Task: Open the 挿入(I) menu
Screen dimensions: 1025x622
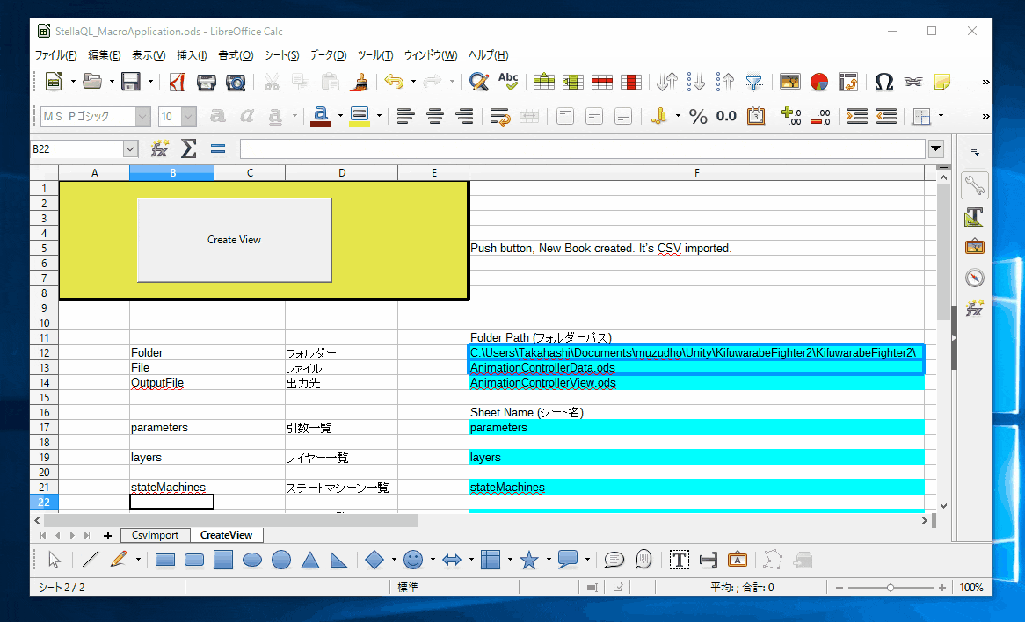Action: (x=192, y=54)
